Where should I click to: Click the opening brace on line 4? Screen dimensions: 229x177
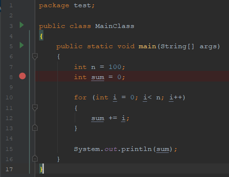41,36
